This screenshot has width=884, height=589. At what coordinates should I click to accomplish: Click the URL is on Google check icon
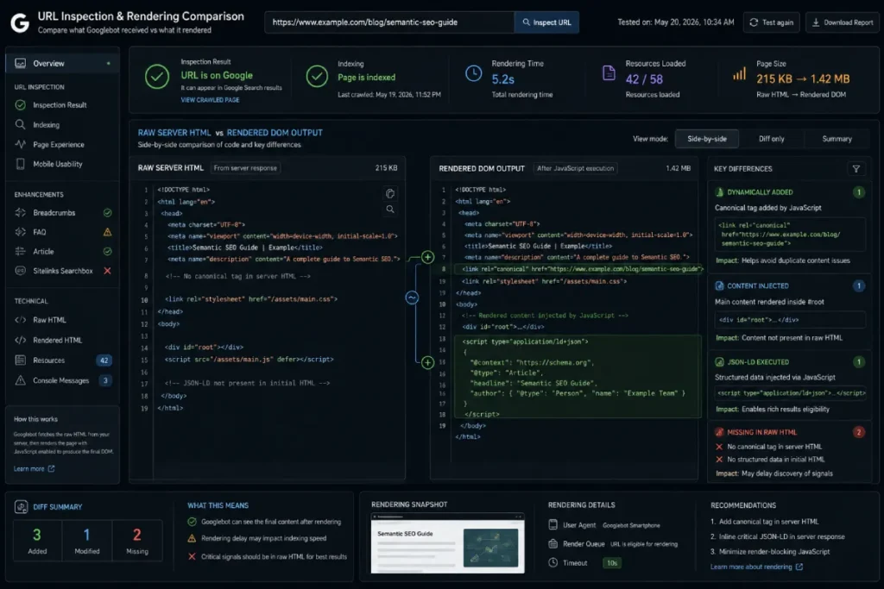[157, 77]
